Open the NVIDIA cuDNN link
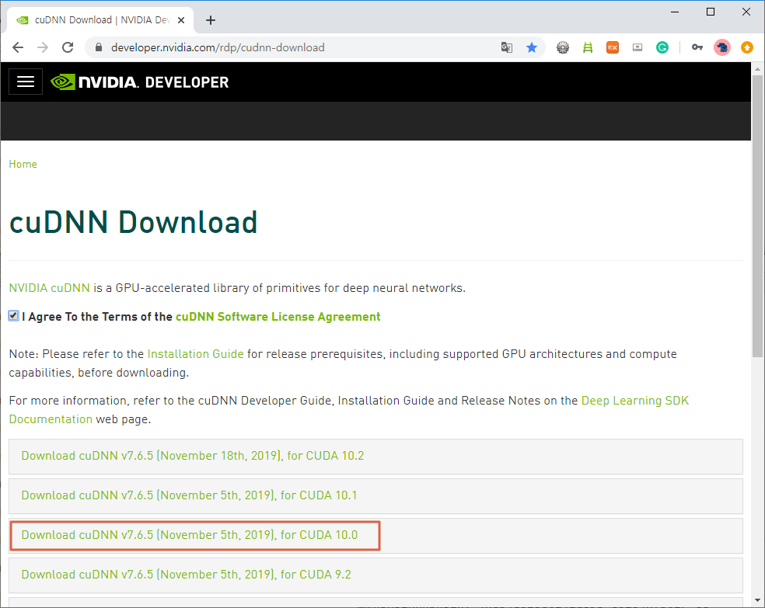This screenshot has width=765, height=608. pyautogui.click(x=49, y=288)
